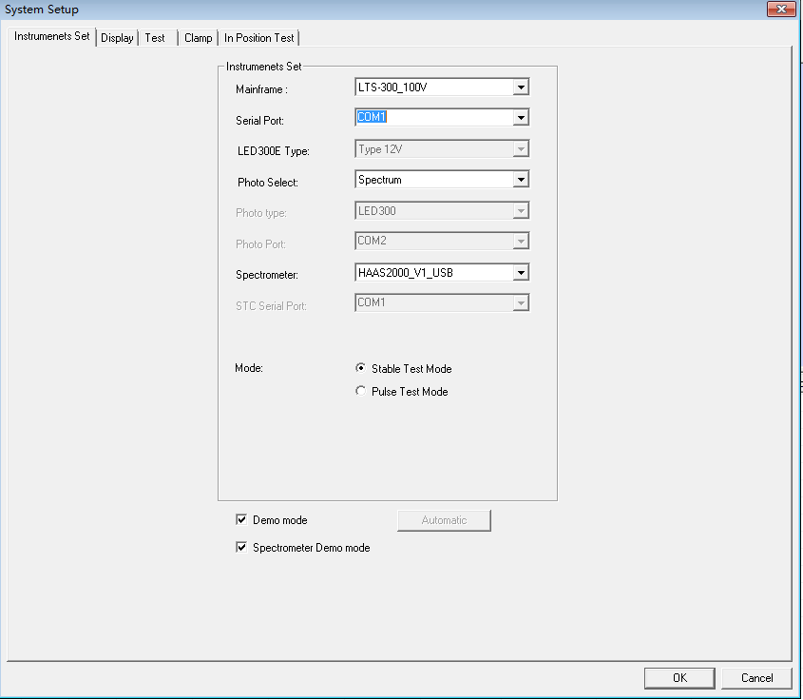Choose Pulse Test Mode option
The height and width of the screenshot is (700, 803).
[361, 392]
